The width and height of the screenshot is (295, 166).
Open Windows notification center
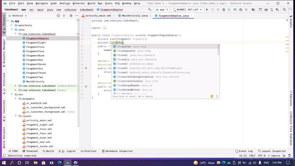(x=288, y=163)
